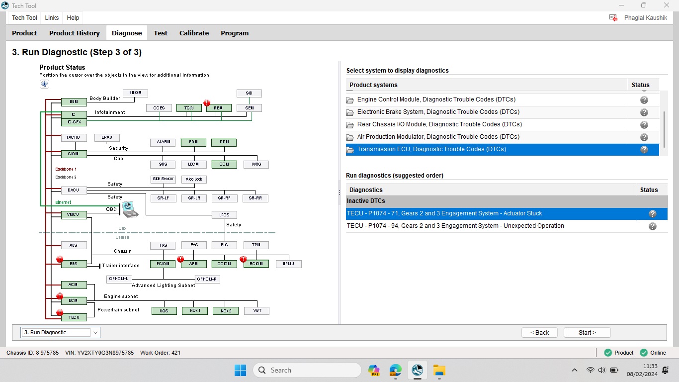Screen dimensions: 679x382
Task: Open the Links menu
Action: point(52,18)
